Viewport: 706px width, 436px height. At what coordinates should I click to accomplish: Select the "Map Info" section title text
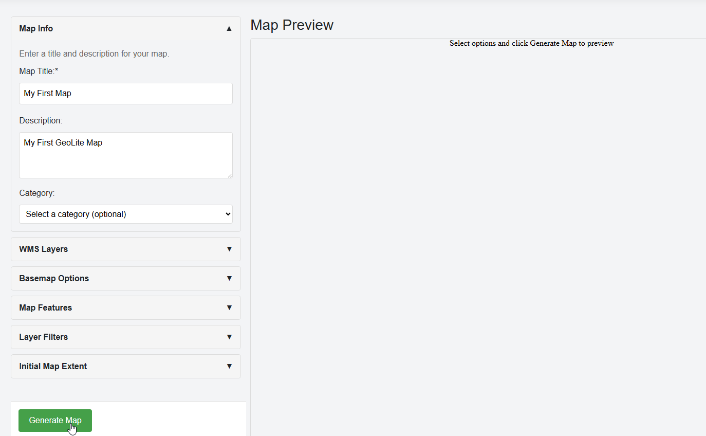point(36,29)
